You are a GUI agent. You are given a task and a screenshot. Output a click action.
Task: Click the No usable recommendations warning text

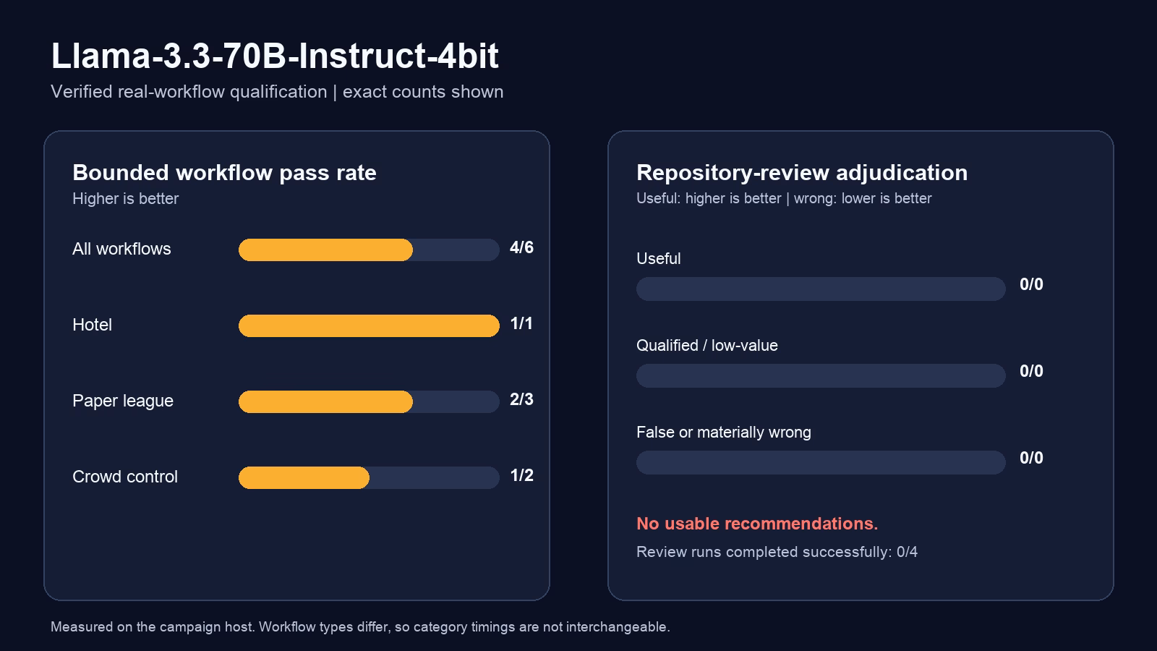(x=757, y=524)
